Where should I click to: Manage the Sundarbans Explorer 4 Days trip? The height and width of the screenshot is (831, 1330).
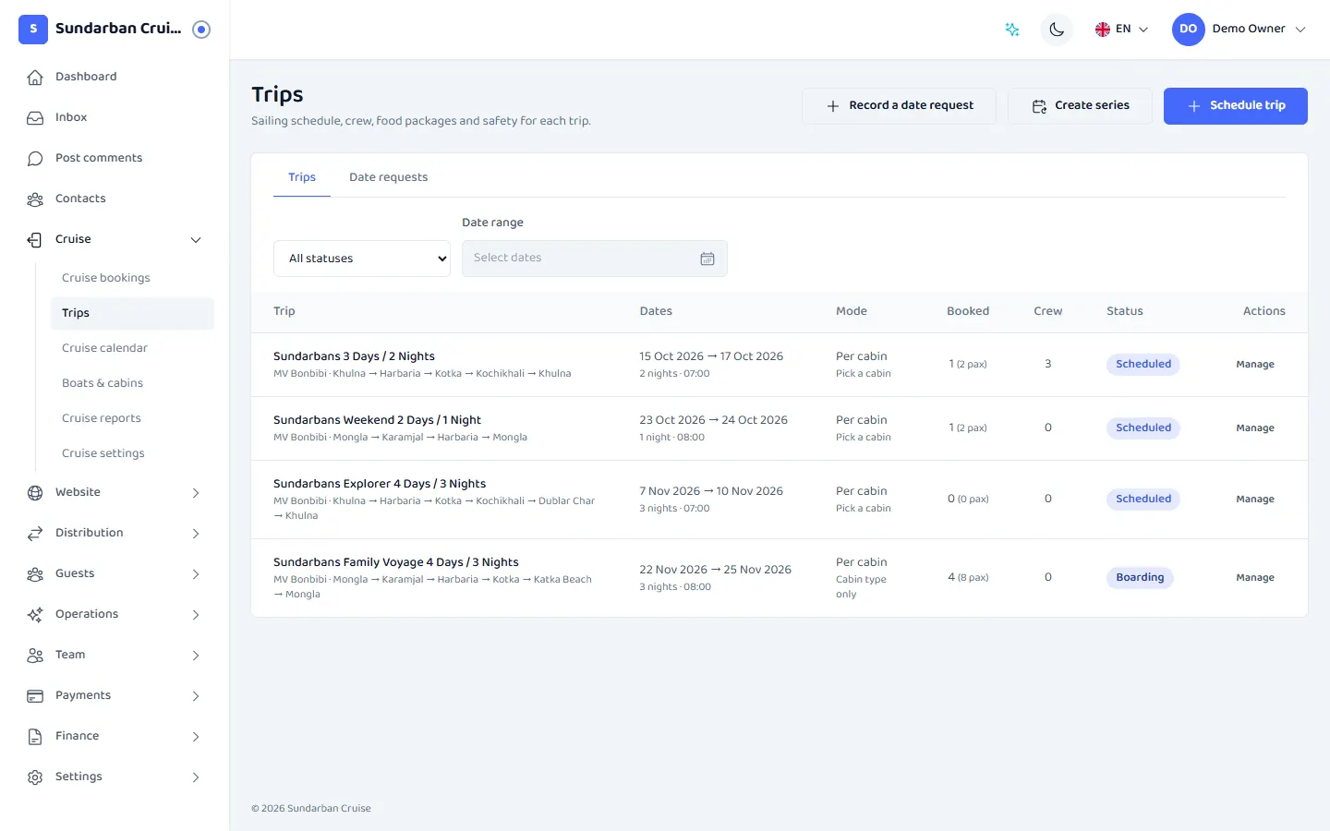click(x=1255, y=500)
